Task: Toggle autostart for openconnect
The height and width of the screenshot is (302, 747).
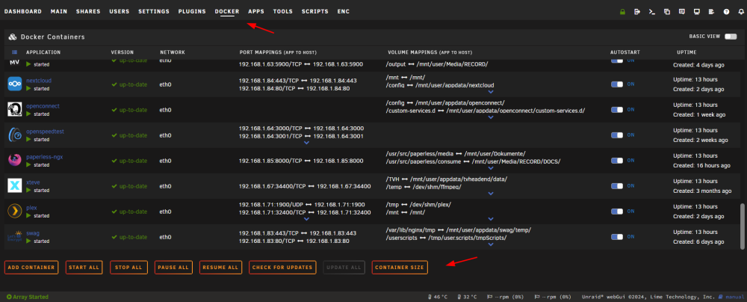Action: click(x=617, y=110)
